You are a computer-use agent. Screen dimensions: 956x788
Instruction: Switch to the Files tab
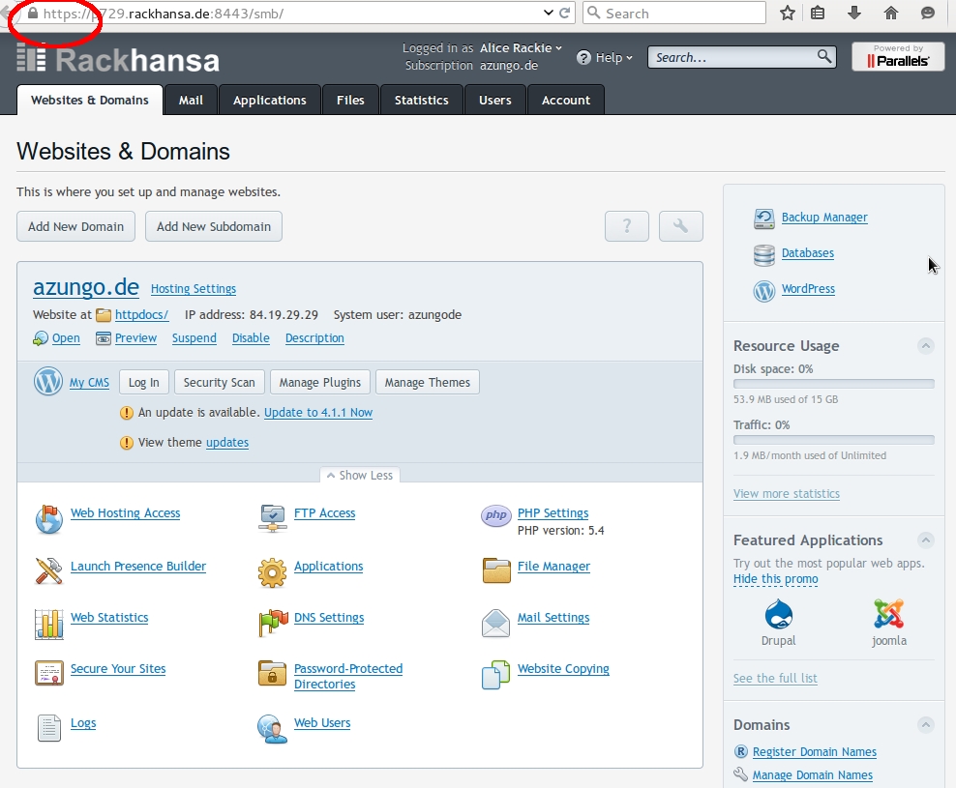click(350, 100)
